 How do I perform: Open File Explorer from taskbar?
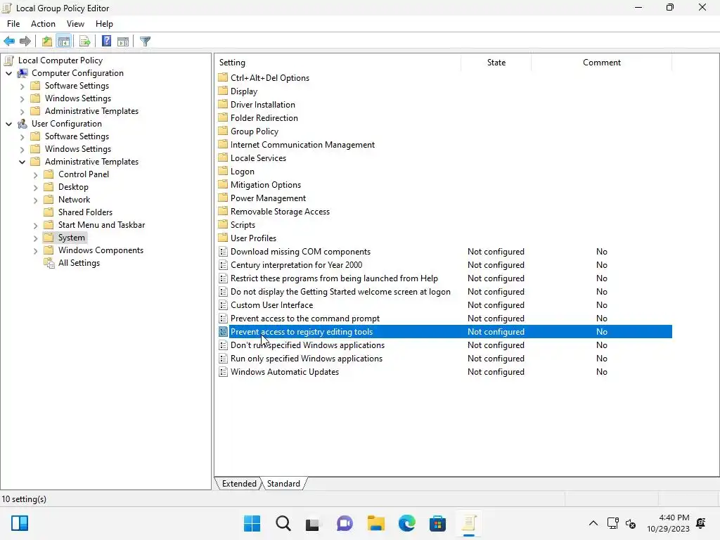click(375, 523)
